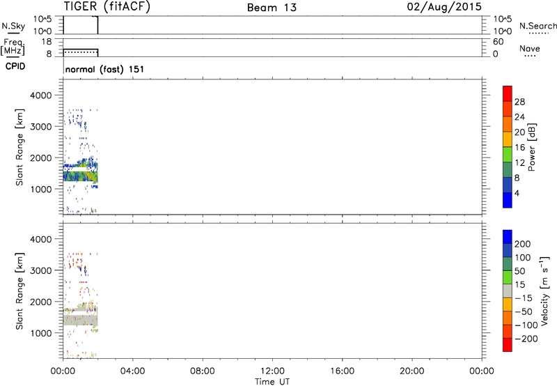
Task: Click the Velocity [m s-1] colorbar title
Action: pyautogui.click(x=544, y=291)
